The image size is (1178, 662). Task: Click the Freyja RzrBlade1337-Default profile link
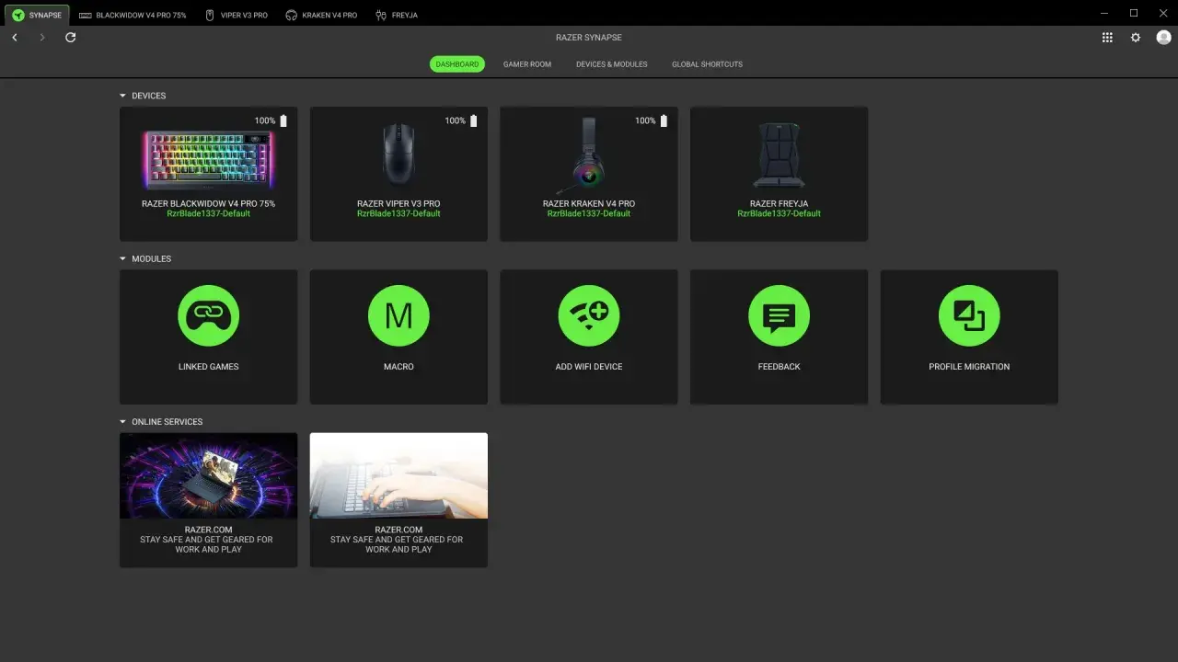tap(779, 213)
